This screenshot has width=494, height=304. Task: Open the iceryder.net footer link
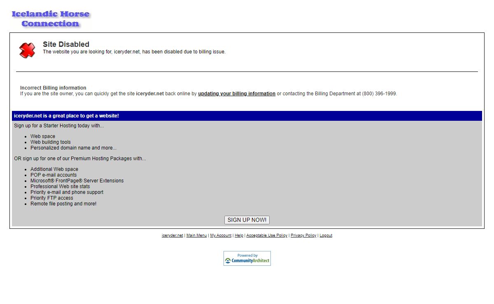172,235
